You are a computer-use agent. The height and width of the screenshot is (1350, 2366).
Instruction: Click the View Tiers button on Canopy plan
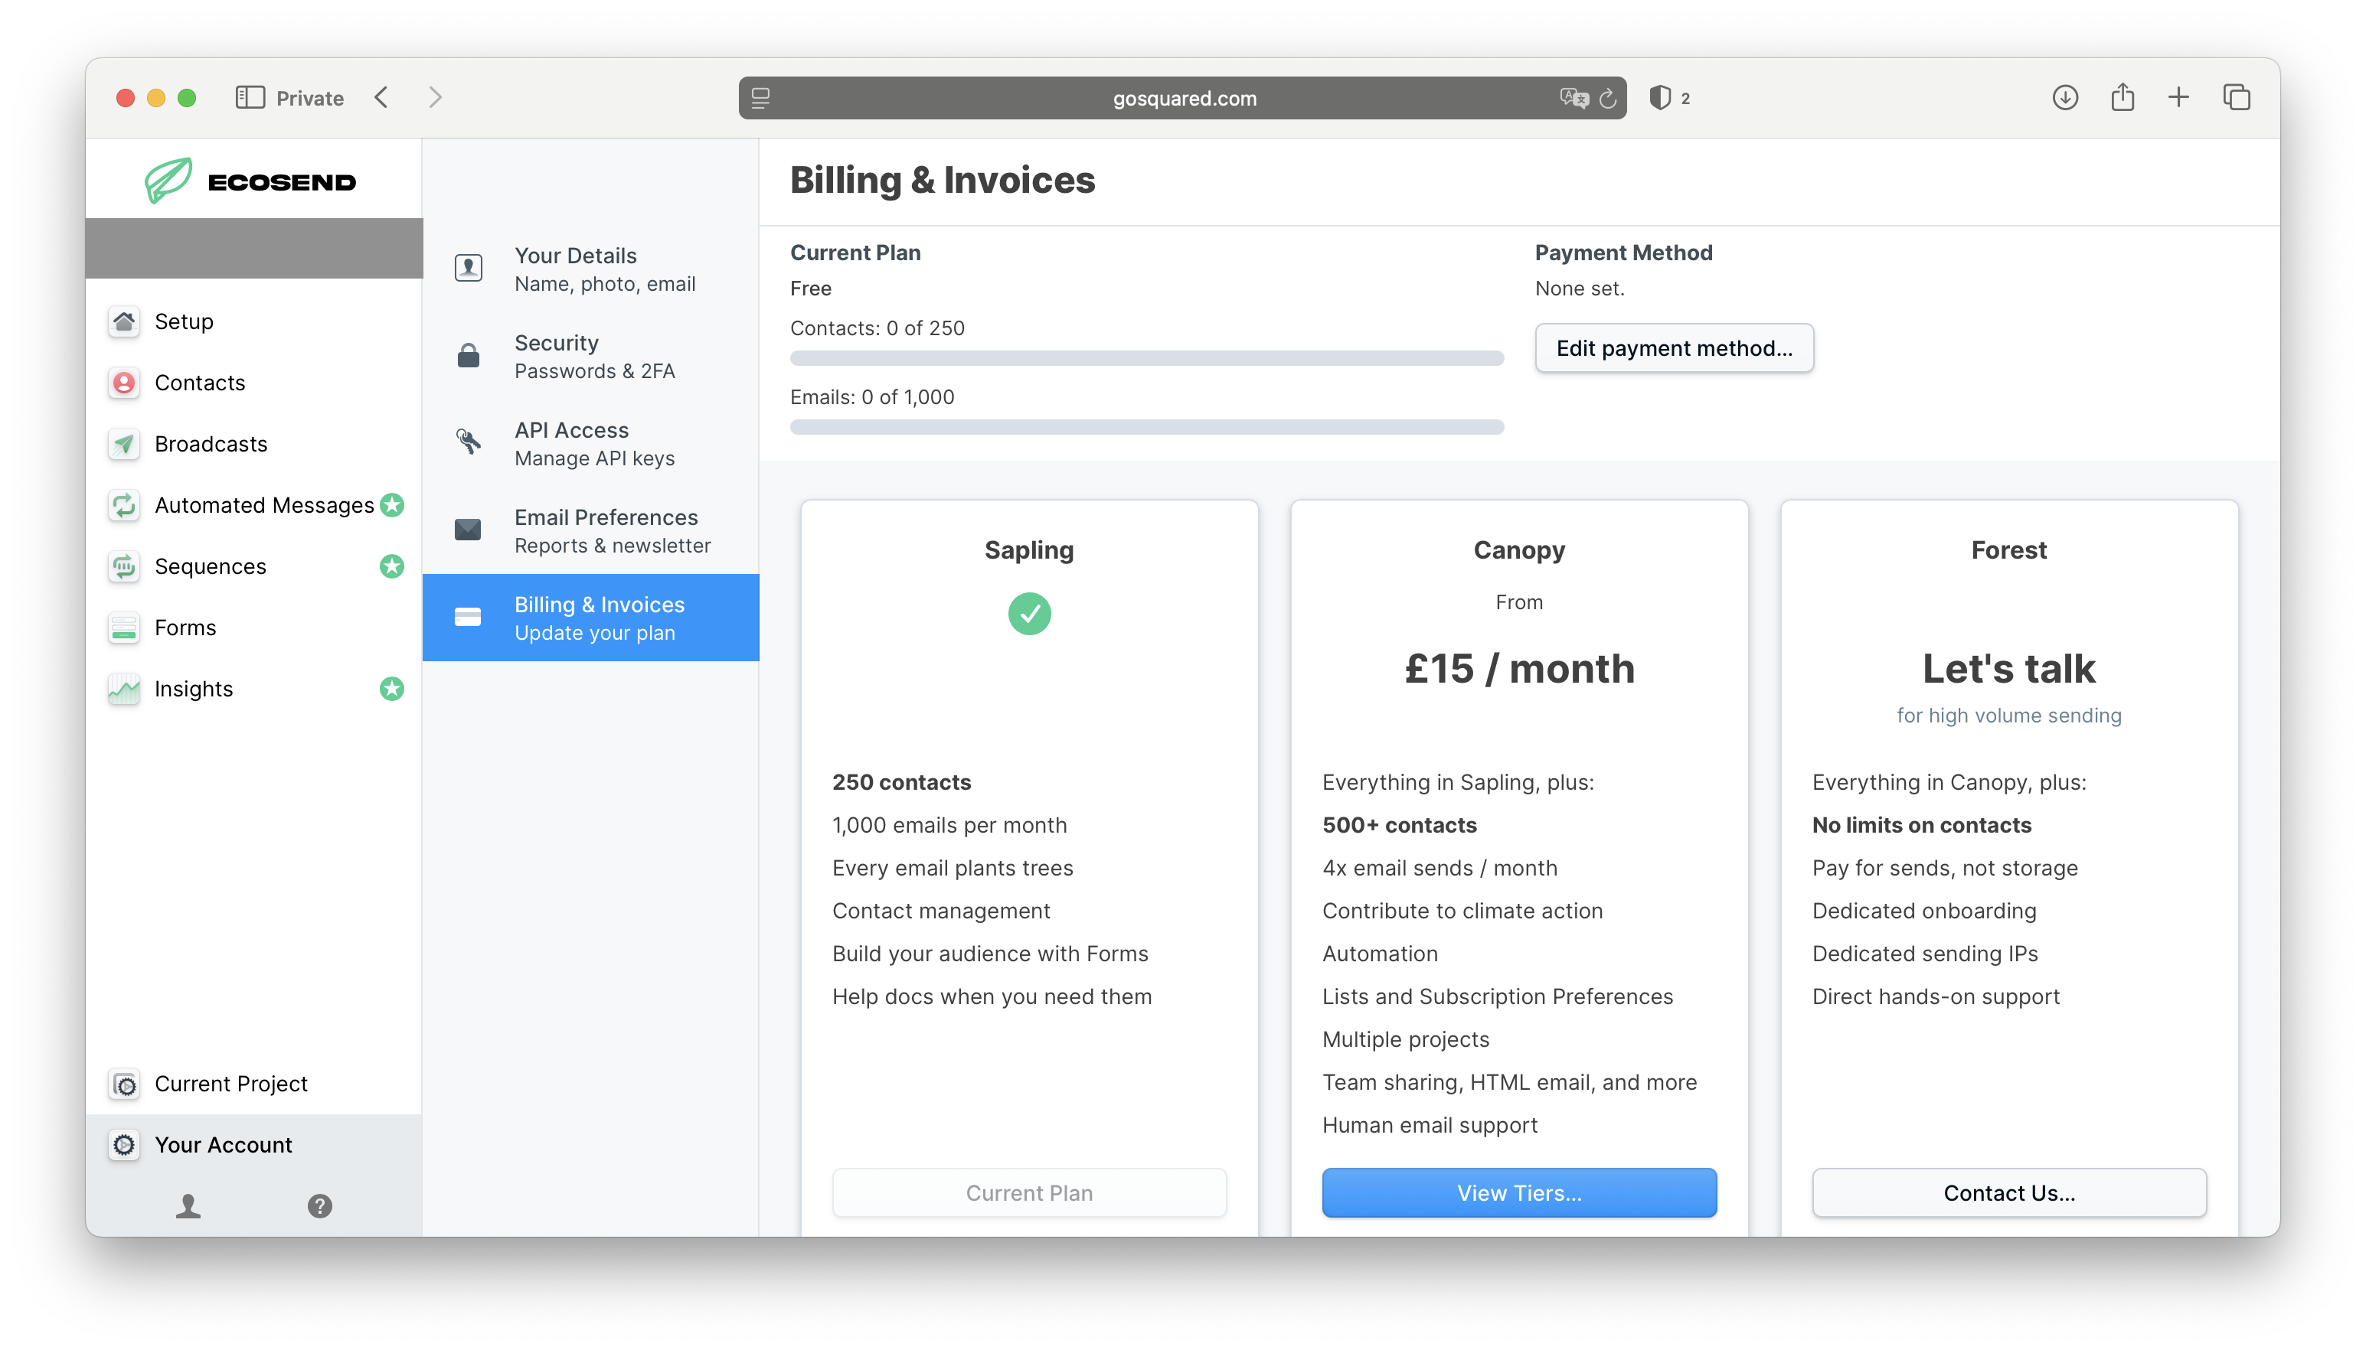(x=1518, y=1192)
